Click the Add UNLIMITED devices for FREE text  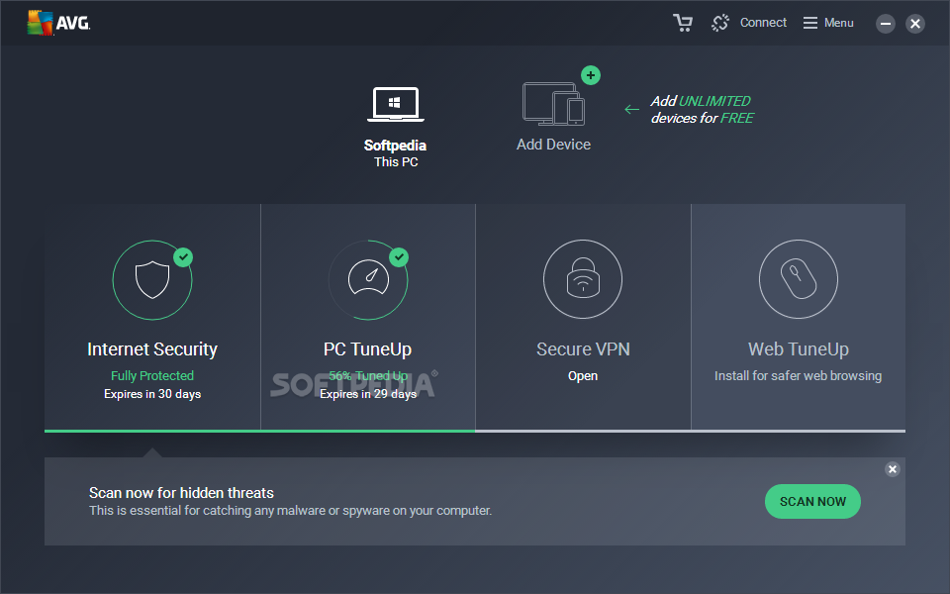click(702, 110)
